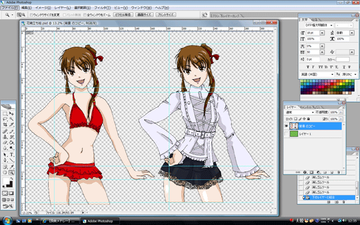
Task: Click create new layer icon in Layers panel
Action: coord(332,172)
